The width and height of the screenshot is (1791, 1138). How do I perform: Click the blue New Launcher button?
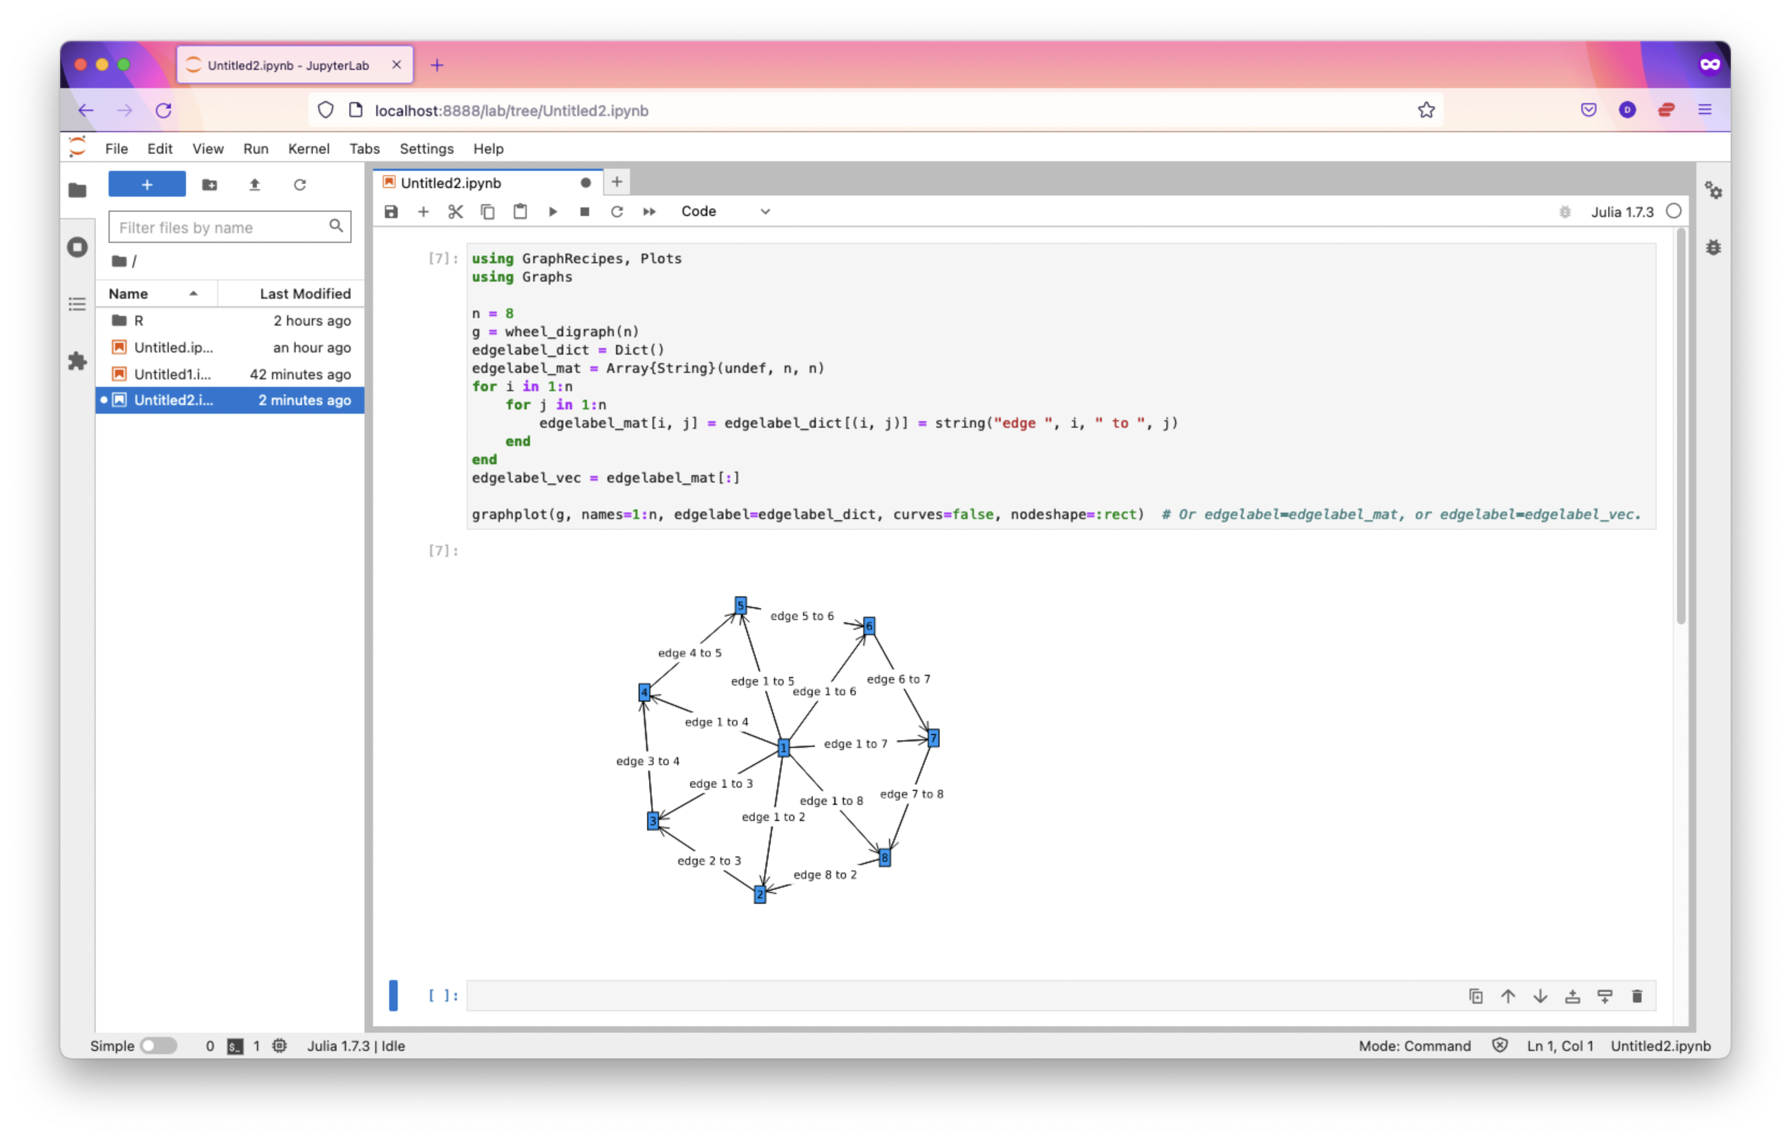(147, 184)
